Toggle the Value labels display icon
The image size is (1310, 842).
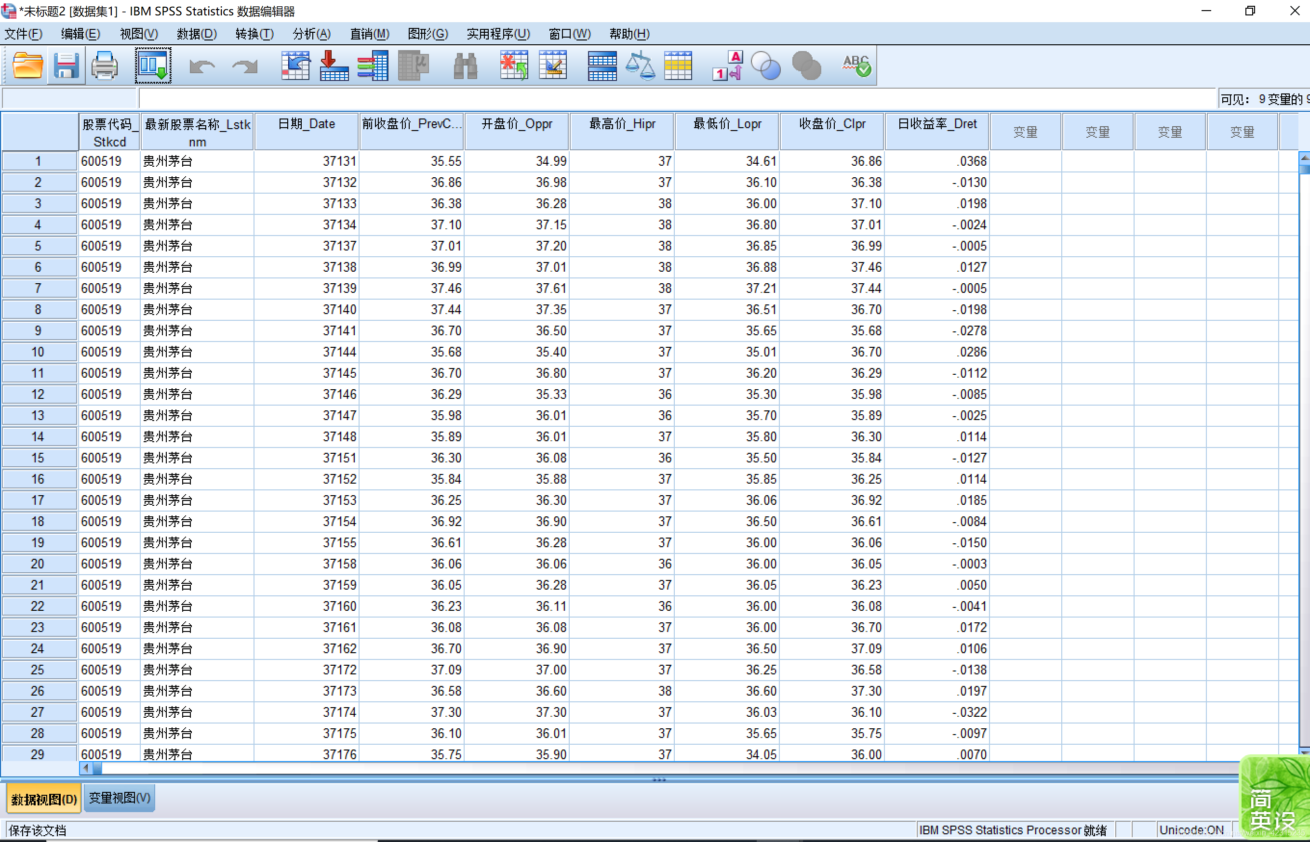[727, 66]
